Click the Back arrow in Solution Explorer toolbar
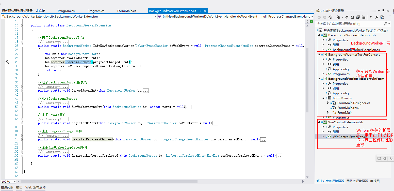This screenshot has width=394, height=191. 319,17
